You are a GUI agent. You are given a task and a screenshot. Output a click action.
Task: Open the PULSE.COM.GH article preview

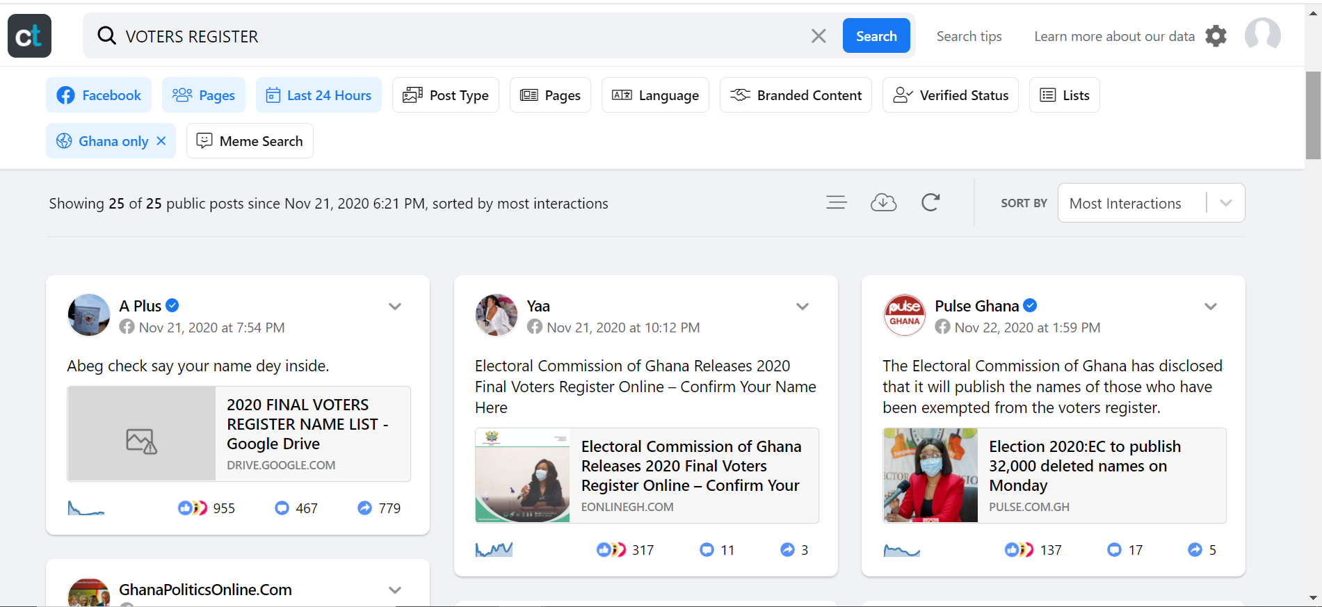pos(1054,476)
